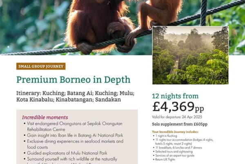Screen dimensions: 245x164
Task: Click the Incredible moments heading
Action: [45, 118]
